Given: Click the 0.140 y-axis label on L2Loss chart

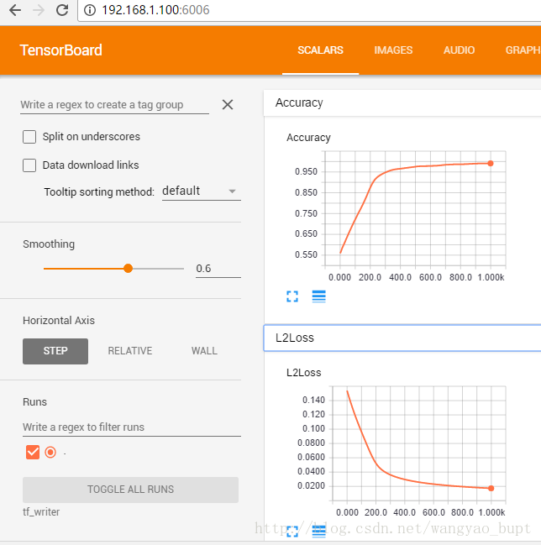Looking at the screenshot, I should point(313,400).
